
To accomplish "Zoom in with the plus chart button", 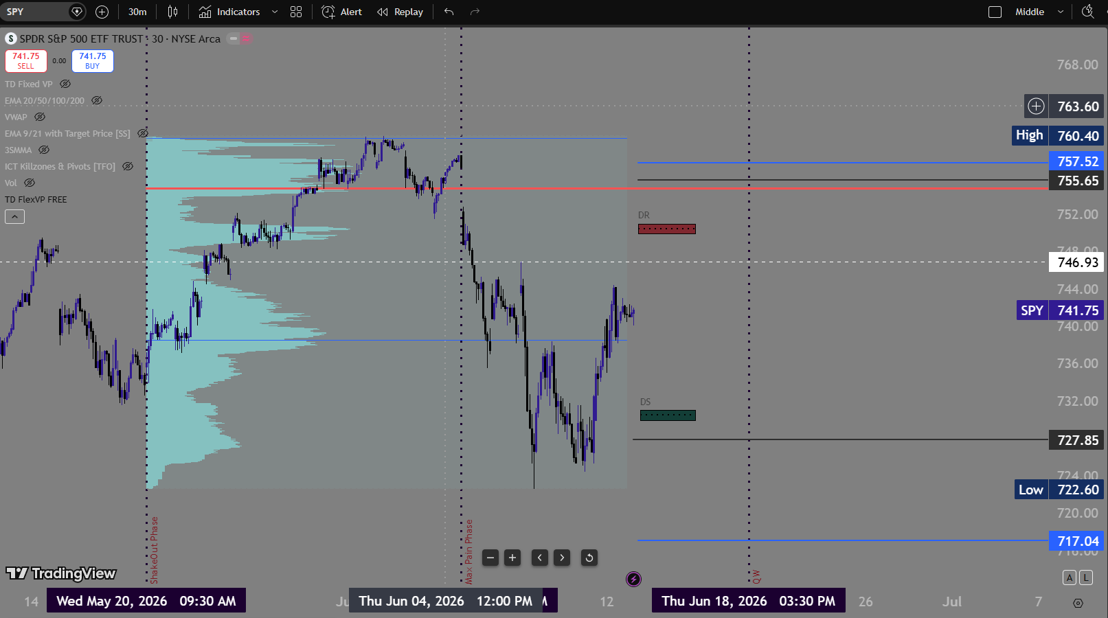I will (512, 558).
